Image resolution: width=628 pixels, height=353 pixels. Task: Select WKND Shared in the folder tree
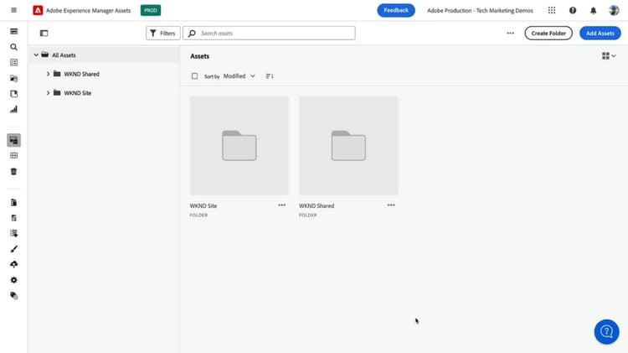(x=82, y=74)
